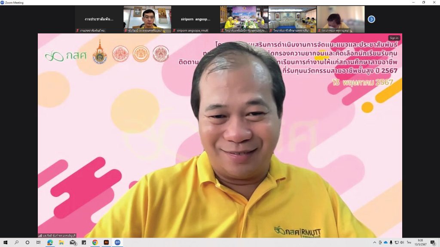Minimize the Zoom Meeting window
Screen dimensions: 440x247
(x=413, y=3)
